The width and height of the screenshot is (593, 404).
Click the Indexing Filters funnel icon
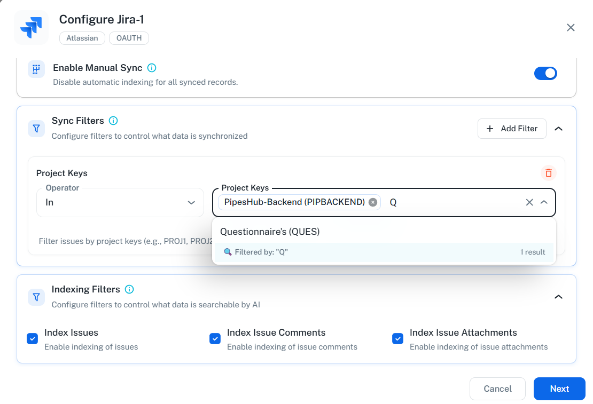point(36,297)
